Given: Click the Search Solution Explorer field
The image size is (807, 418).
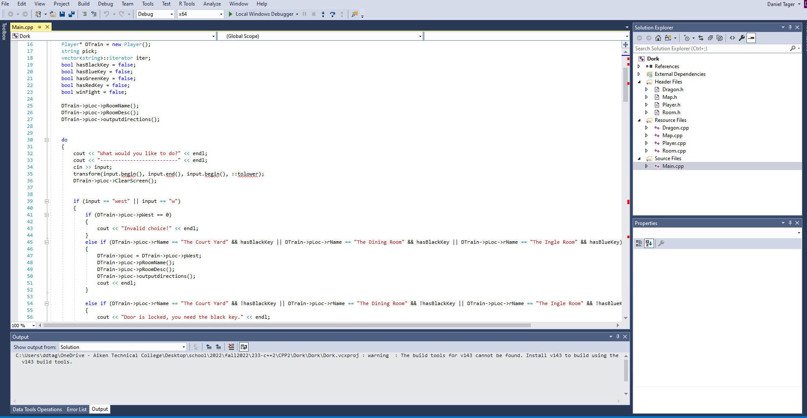Looking at the screenshot, I should tap(711, 49).
